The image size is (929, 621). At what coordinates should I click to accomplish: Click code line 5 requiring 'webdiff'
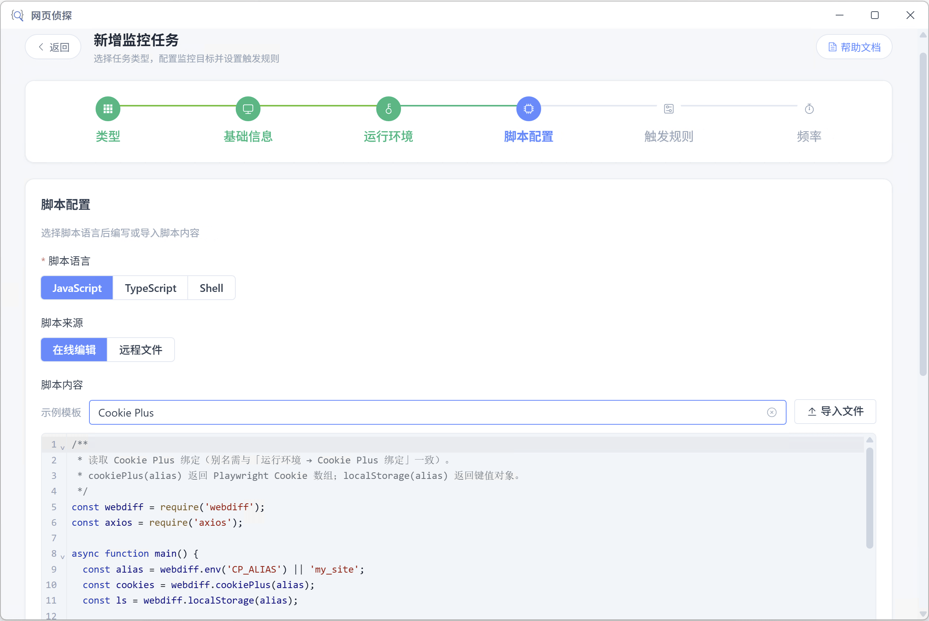[x=168, y=507]
